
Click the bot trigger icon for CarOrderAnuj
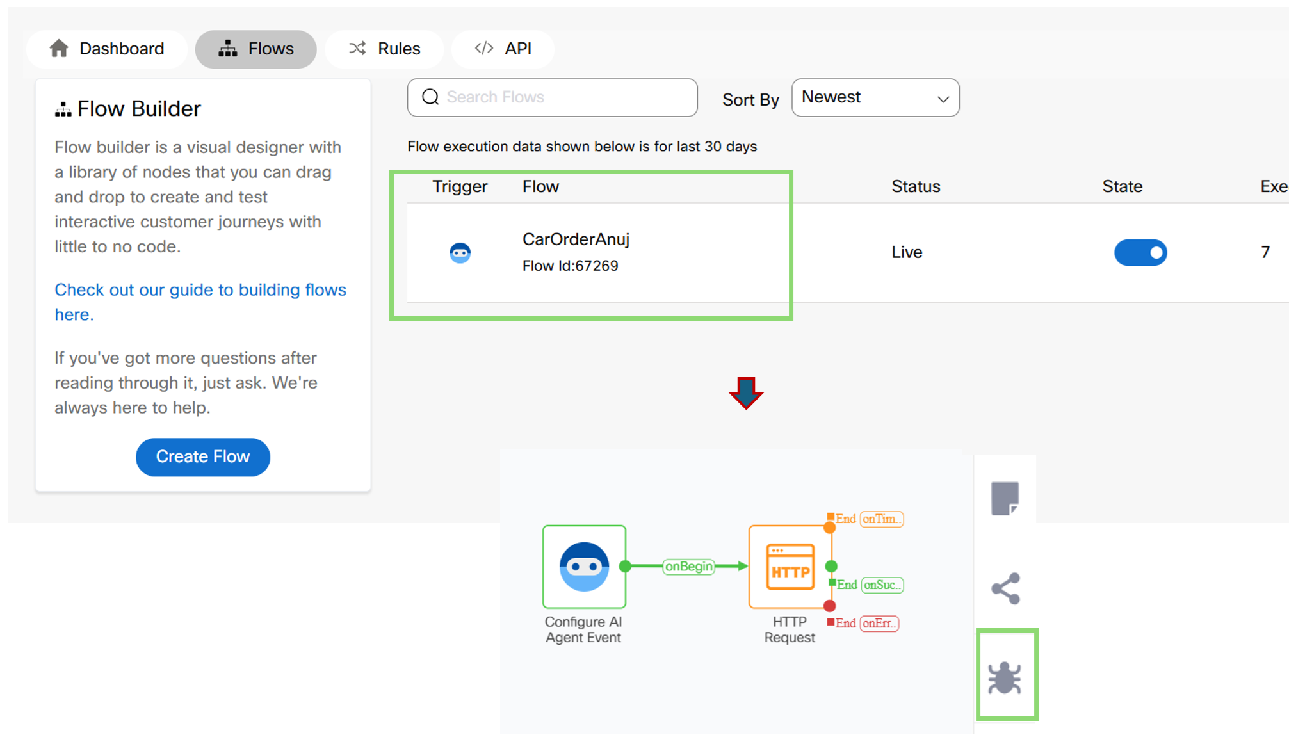(460, 253)
